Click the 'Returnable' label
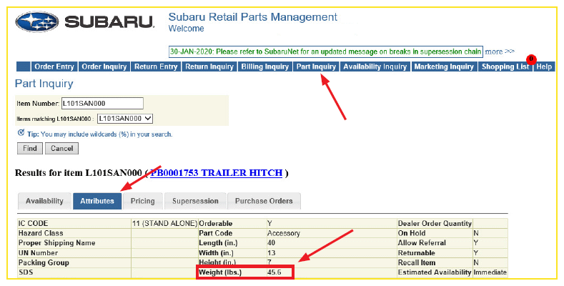This screenshot has width=564, height=286. click(x=416, y=253)
